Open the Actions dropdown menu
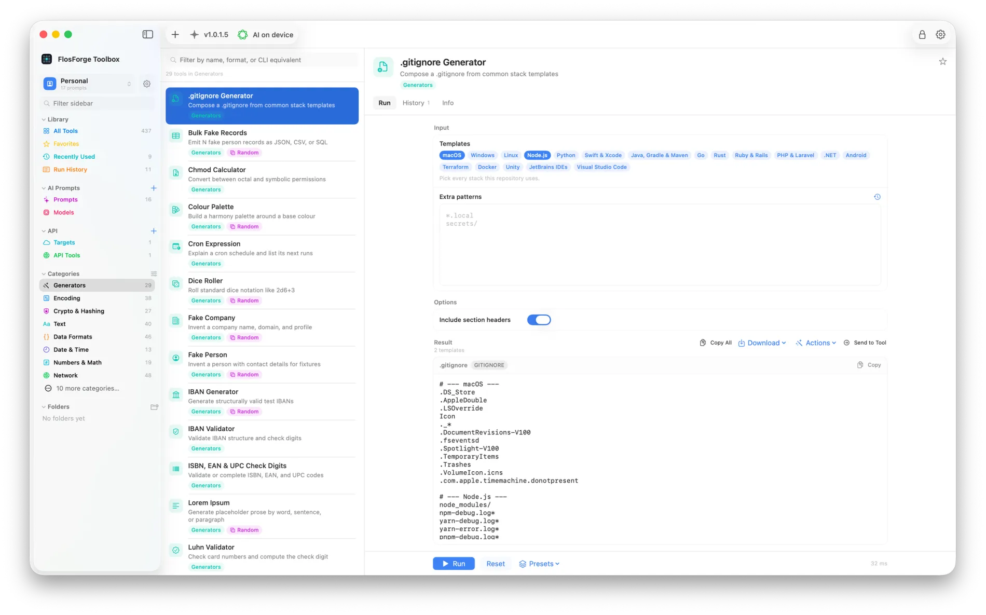This screenshot has height=615, width=986. point(816,343)
